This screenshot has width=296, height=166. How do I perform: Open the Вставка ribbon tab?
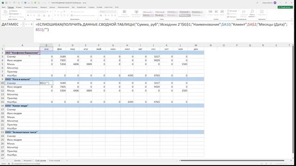pos(18,7)
